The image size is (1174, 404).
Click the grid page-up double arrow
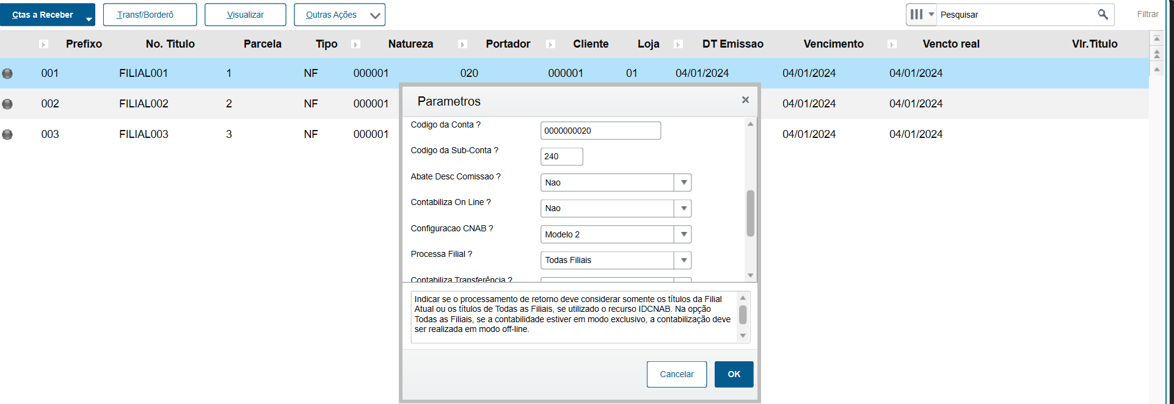(1156, 54)
